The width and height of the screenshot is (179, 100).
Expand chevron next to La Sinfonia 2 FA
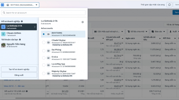pos(35,27)
